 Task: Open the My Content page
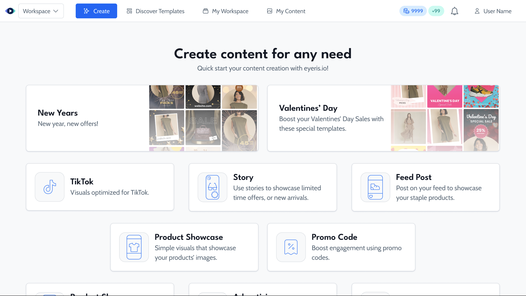point(286,11)
